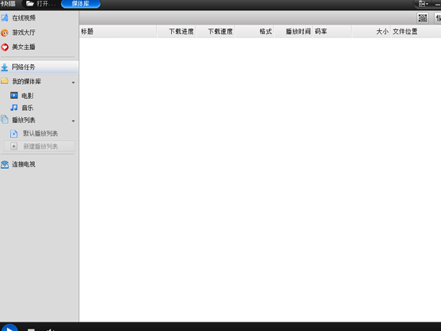The image size is (441, 331).
Task: Select 默认播放列表 default playlist
Action: (x=34, y=133)
